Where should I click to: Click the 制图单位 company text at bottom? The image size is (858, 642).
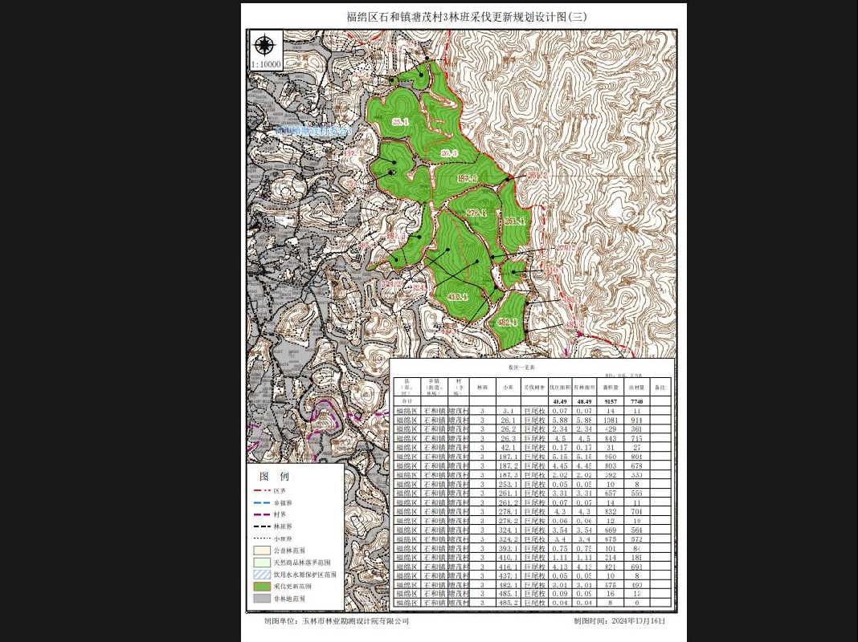click(x=337, y=621)
